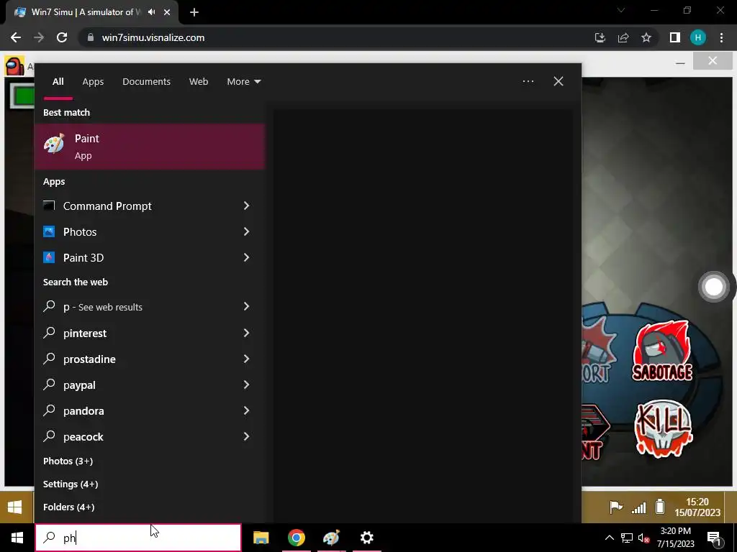Search the web for paypal
Viewport: 737px width, 552px height.
point(79,385)
